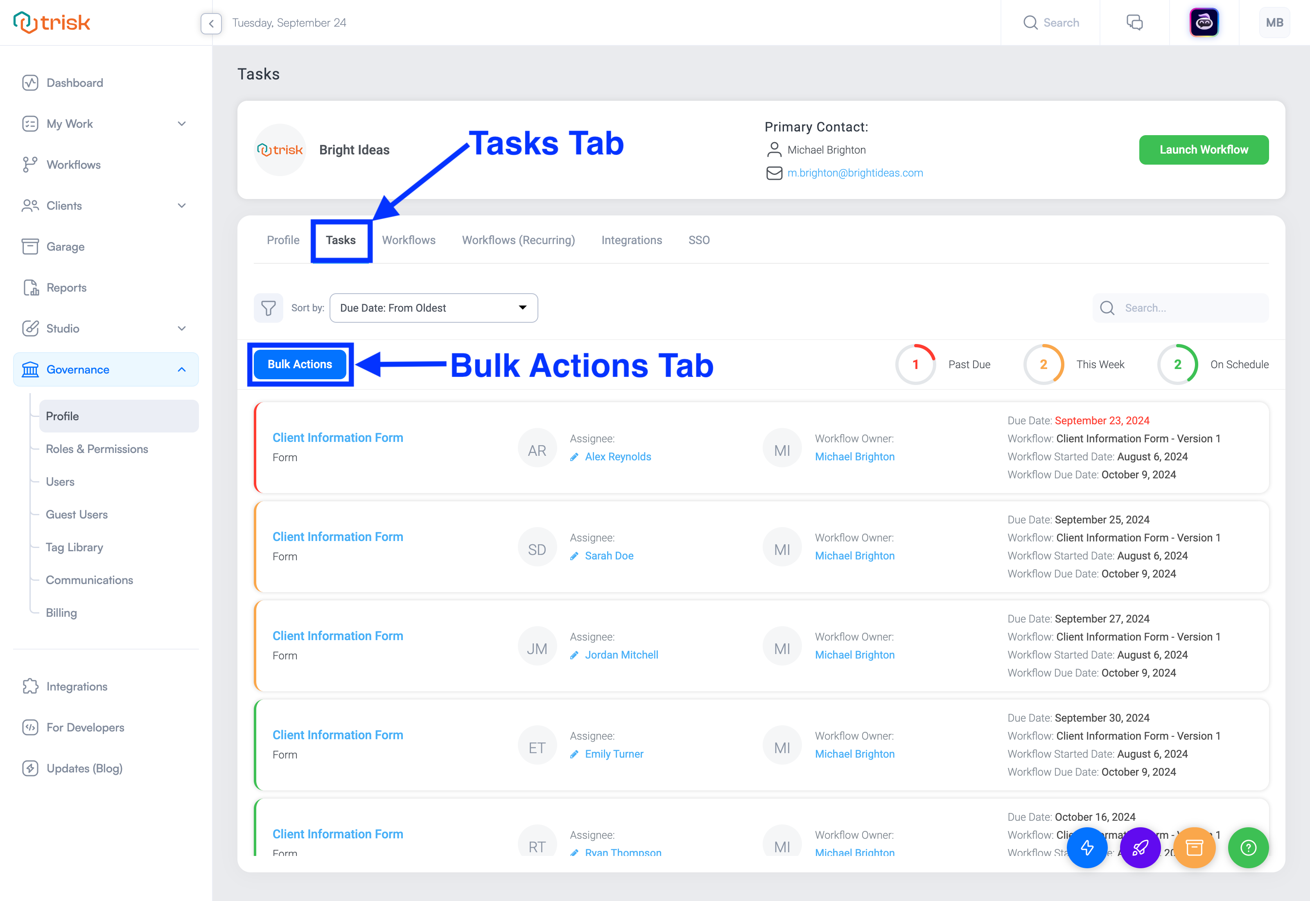Viewport: 1310px width, 901px height.
Task: Click the Clients sidebar icon
Action: [29, 205]
